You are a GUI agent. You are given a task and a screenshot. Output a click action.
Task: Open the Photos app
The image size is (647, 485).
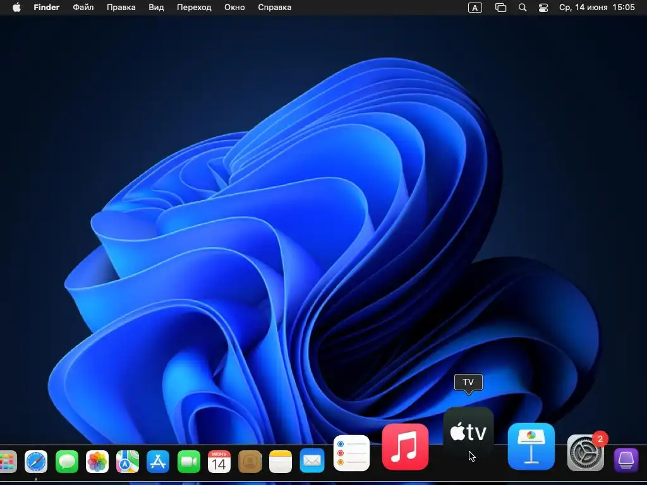pos(97,461)
